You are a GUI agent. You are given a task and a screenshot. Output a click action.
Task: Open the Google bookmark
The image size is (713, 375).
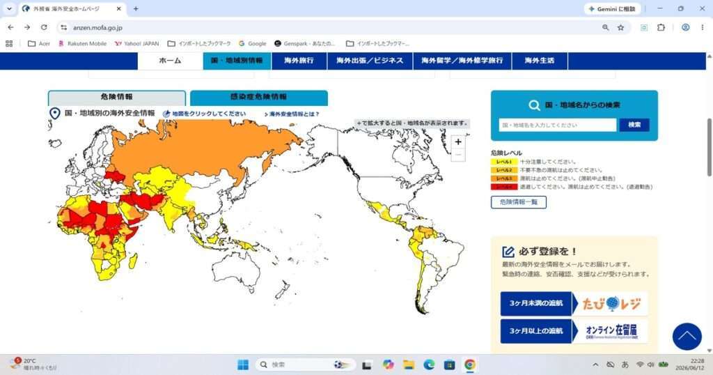(252, 44)
